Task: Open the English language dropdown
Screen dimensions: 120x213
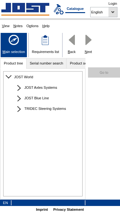Action: point(104,12)
